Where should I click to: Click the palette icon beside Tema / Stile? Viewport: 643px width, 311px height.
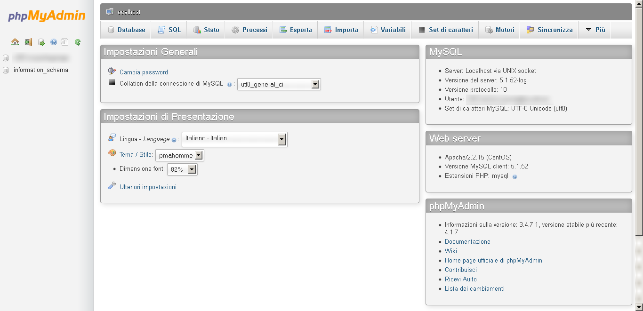point(112,153)
